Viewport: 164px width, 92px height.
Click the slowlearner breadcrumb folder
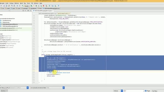coord(33,8)
